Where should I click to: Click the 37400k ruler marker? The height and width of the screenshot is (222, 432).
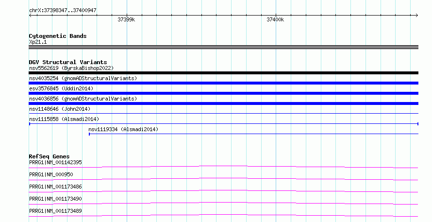pyautogui.click(x=275, y=19)
